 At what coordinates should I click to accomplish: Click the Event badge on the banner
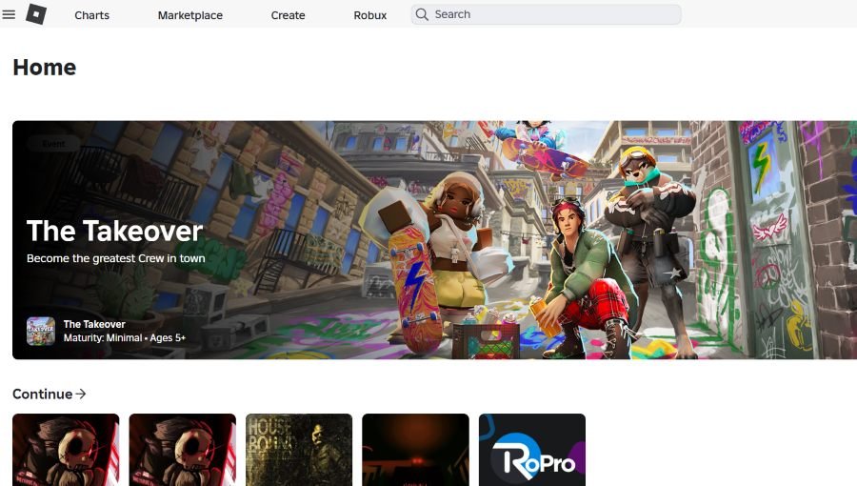click(53, 144)
